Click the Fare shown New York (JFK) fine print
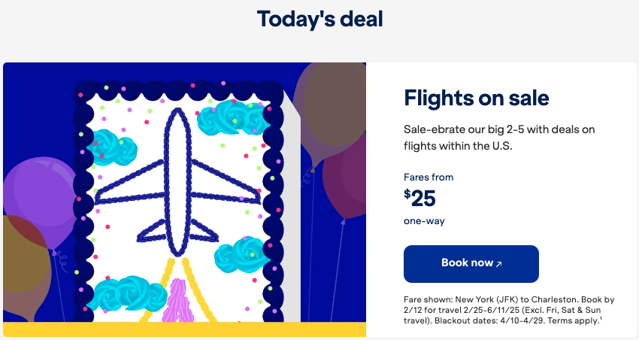The height and width of the screenshot is (340, 639). click(x=509, y=310)
